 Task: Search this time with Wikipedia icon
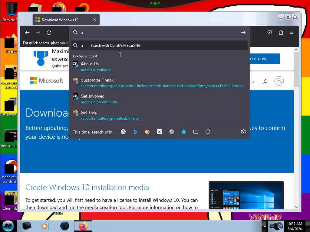coord(159,132)
